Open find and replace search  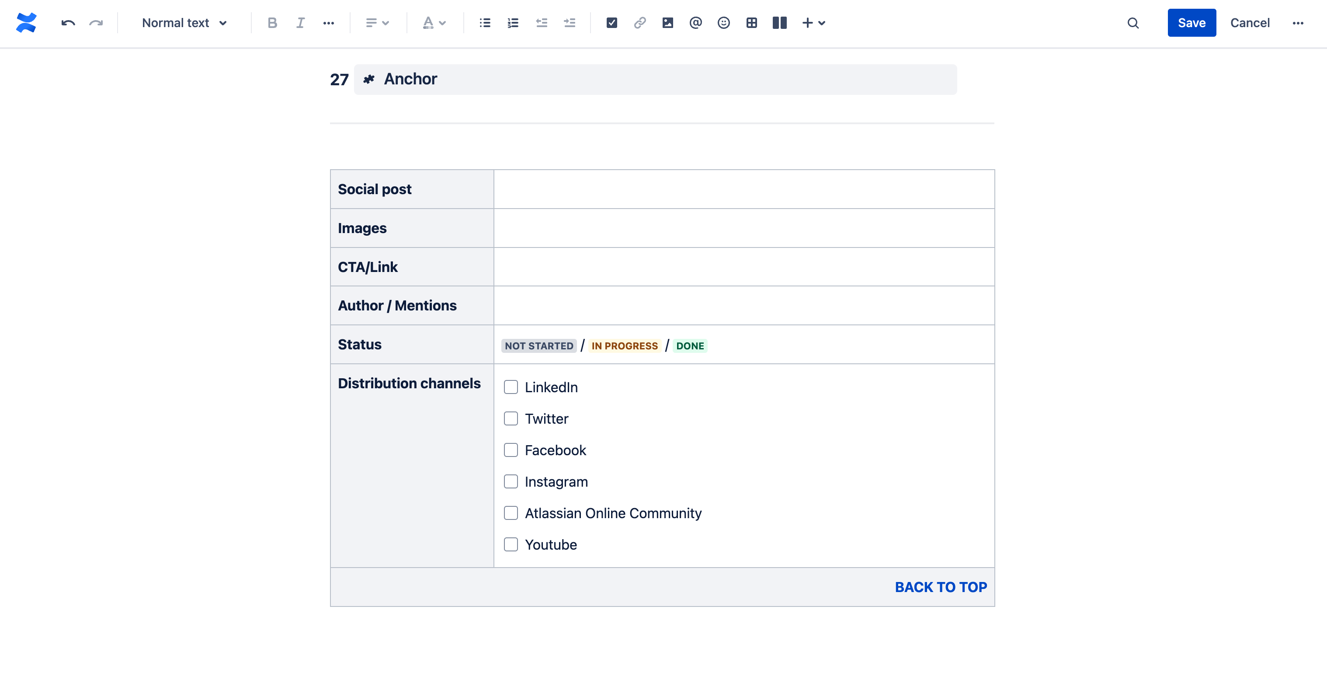[1133, 23]
